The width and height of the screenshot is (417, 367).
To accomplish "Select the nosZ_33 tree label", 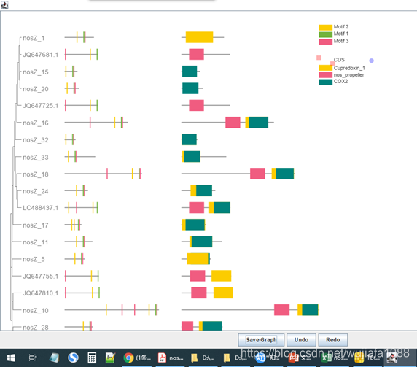I will click(x=36, y=158).
